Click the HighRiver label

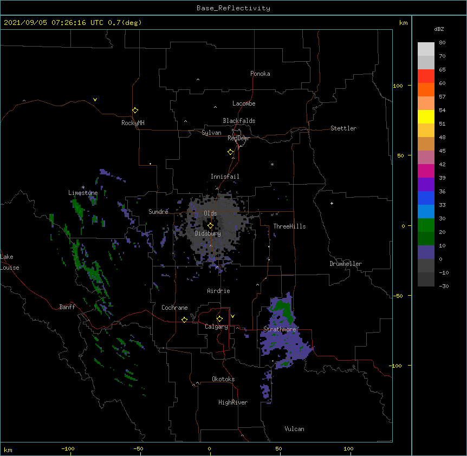coord(233,402)
